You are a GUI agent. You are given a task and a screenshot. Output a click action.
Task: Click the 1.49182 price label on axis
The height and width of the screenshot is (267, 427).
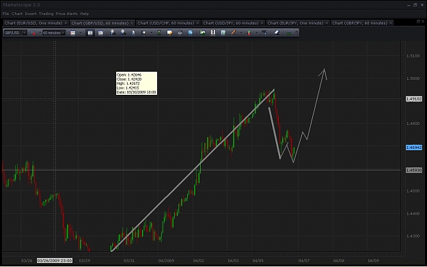tap(414, 99)
